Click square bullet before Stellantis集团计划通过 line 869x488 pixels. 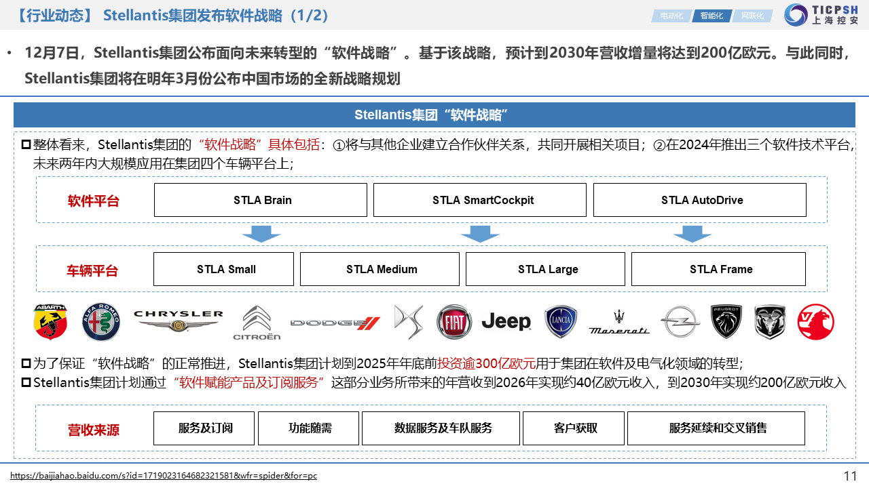tap(26, 382)
